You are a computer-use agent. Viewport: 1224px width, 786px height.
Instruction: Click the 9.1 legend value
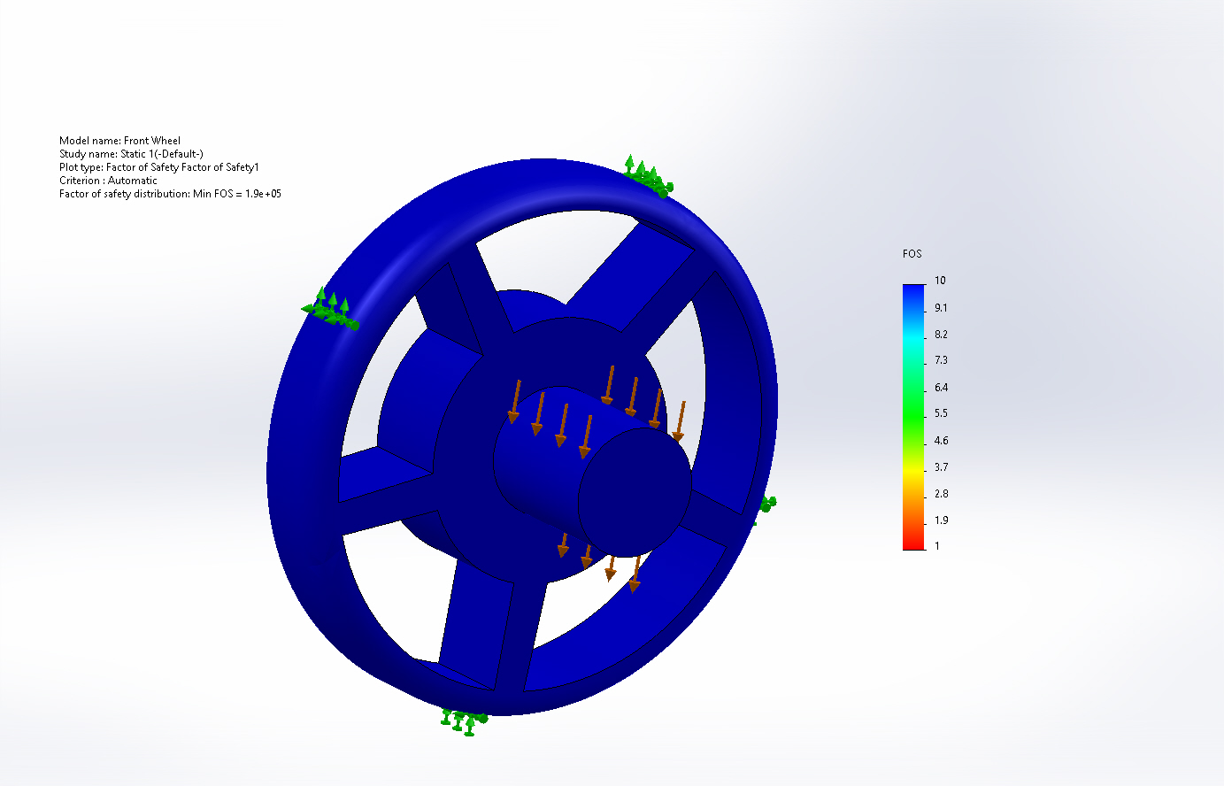(941, 308)
